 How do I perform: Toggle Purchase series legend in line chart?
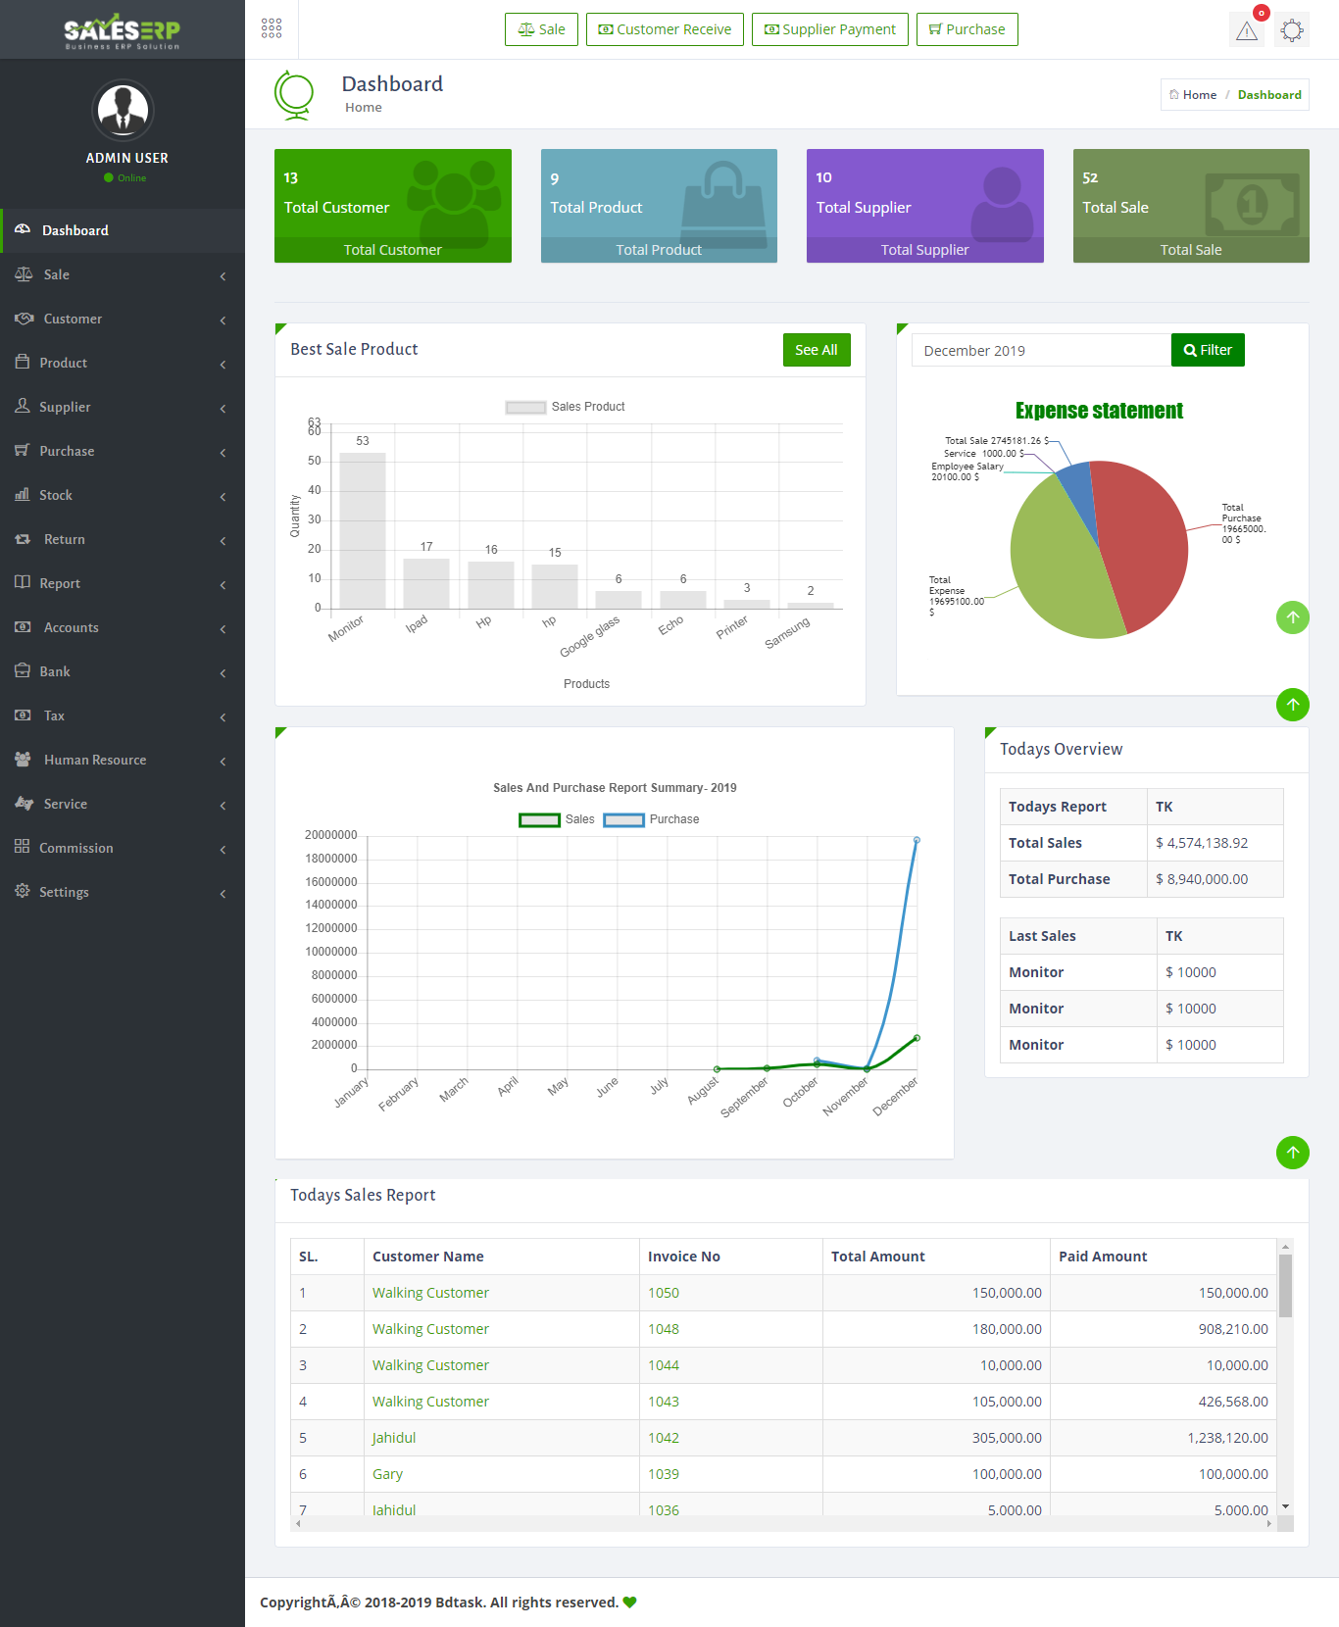click(x=651, y=819)
